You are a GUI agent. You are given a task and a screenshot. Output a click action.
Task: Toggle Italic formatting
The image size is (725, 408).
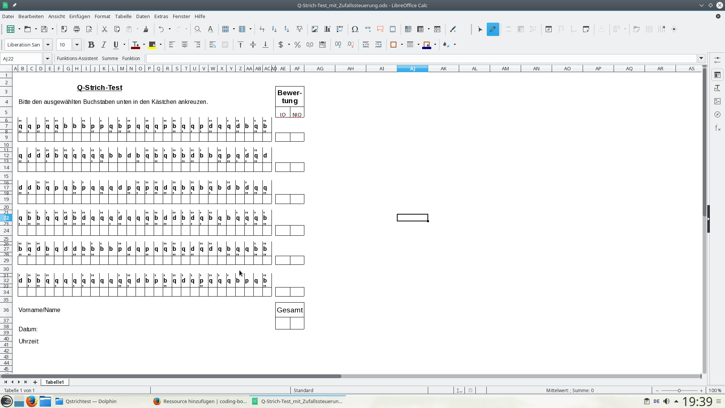coord(103,45)
